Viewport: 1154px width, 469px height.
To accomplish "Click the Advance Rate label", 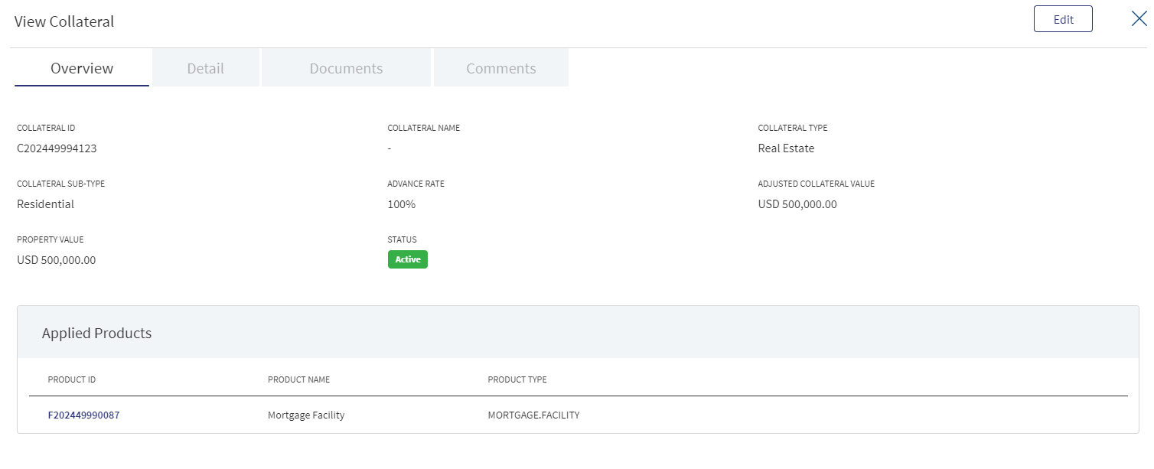I will [416, 184].
